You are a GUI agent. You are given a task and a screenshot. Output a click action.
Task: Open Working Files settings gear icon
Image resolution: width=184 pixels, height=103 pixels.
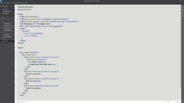click(x=10, y=6)
